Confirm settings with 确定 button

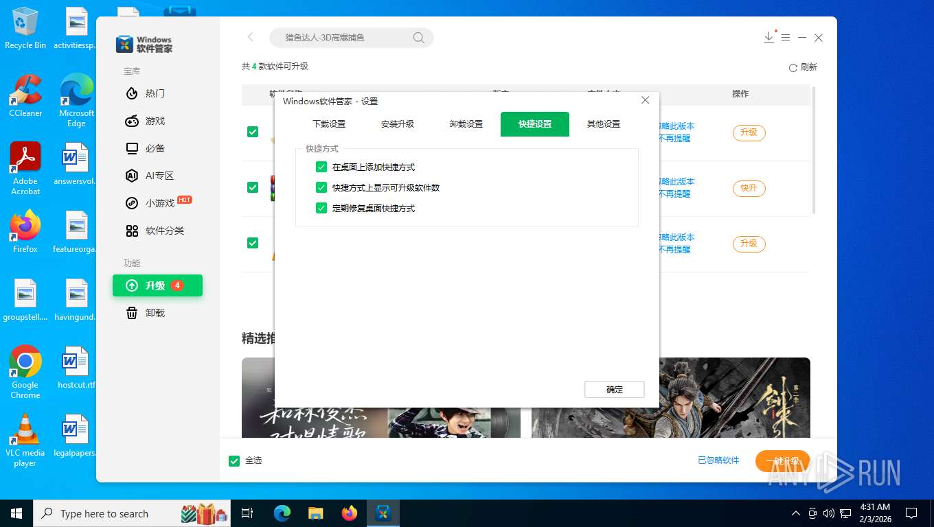pyautogui.click(x=615, y=389)
